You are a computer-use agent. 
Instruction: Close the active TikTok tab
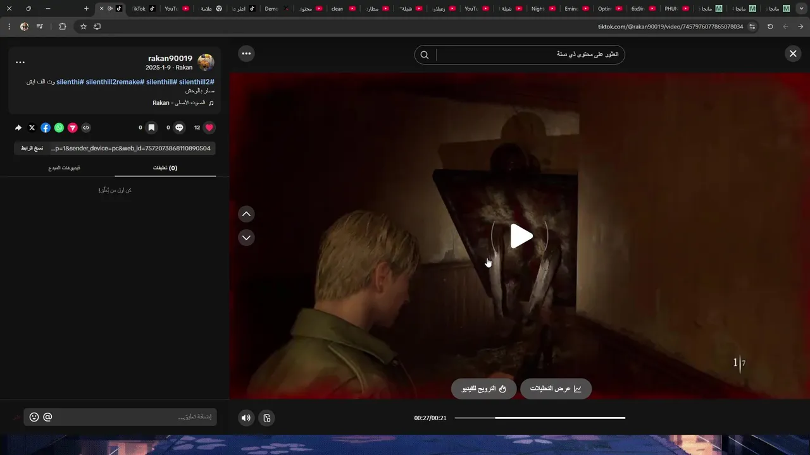pyautogui.click(x=101, y=9)
